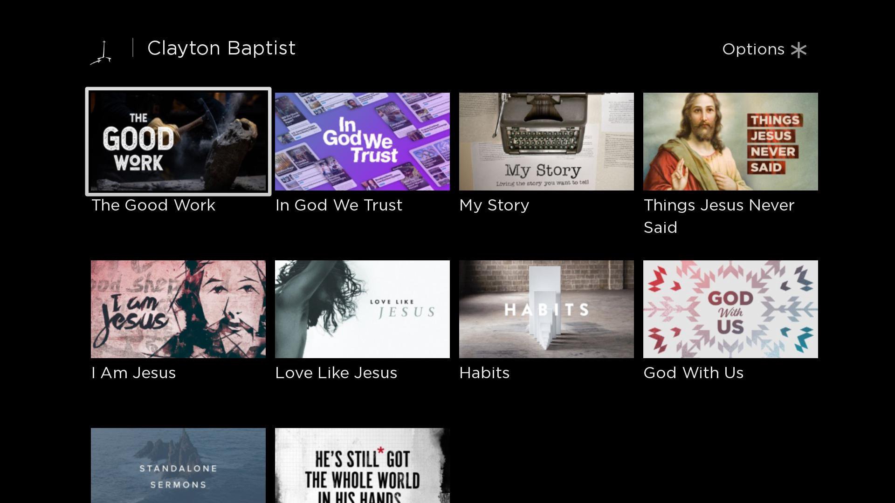Viewport: 895px width, 503px height.
Task: Select the I Am Jesus thumbnail
Action: (178, 309)
